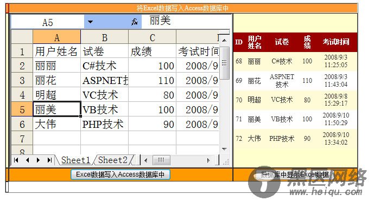This screenshot has width=374, height=201.
Task: Click next sheet navigation arrow
Action: (x=38, y=160)
